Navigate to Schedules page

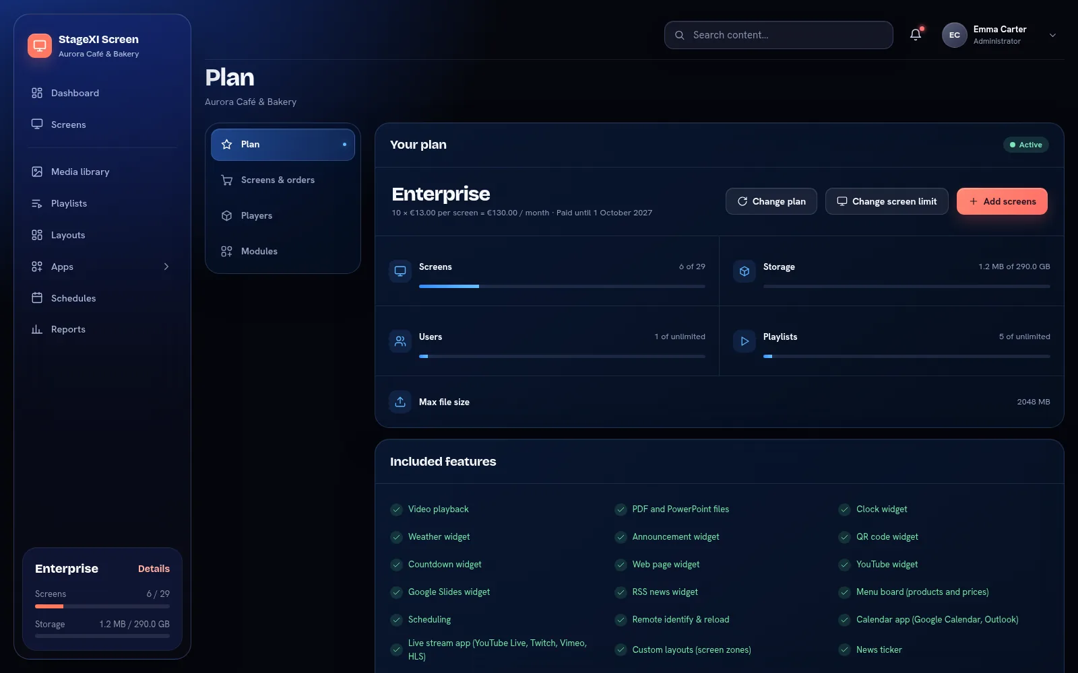(x=102, y=298)
